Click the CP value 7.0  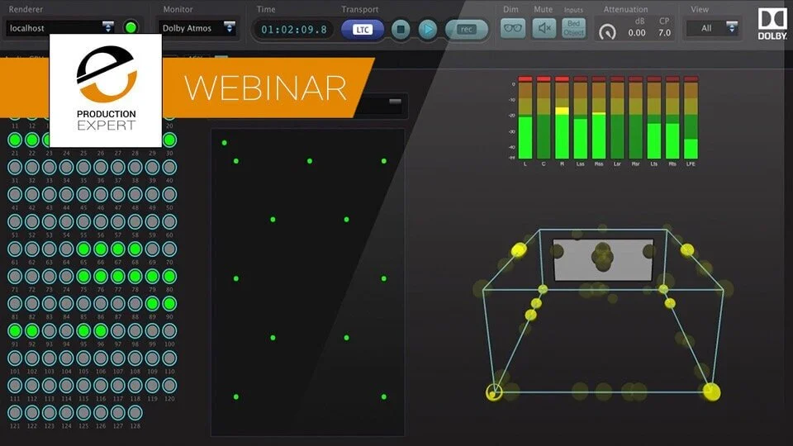pos(664,33)
